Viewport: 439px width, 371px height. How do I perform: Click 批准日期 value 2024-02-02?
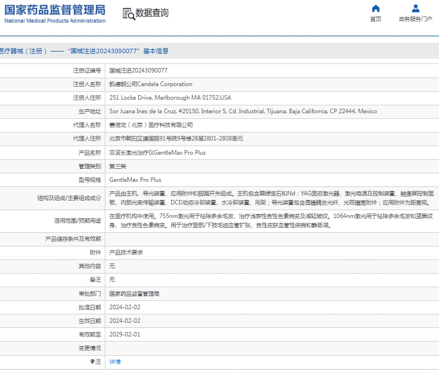click(x=125, y=307)
